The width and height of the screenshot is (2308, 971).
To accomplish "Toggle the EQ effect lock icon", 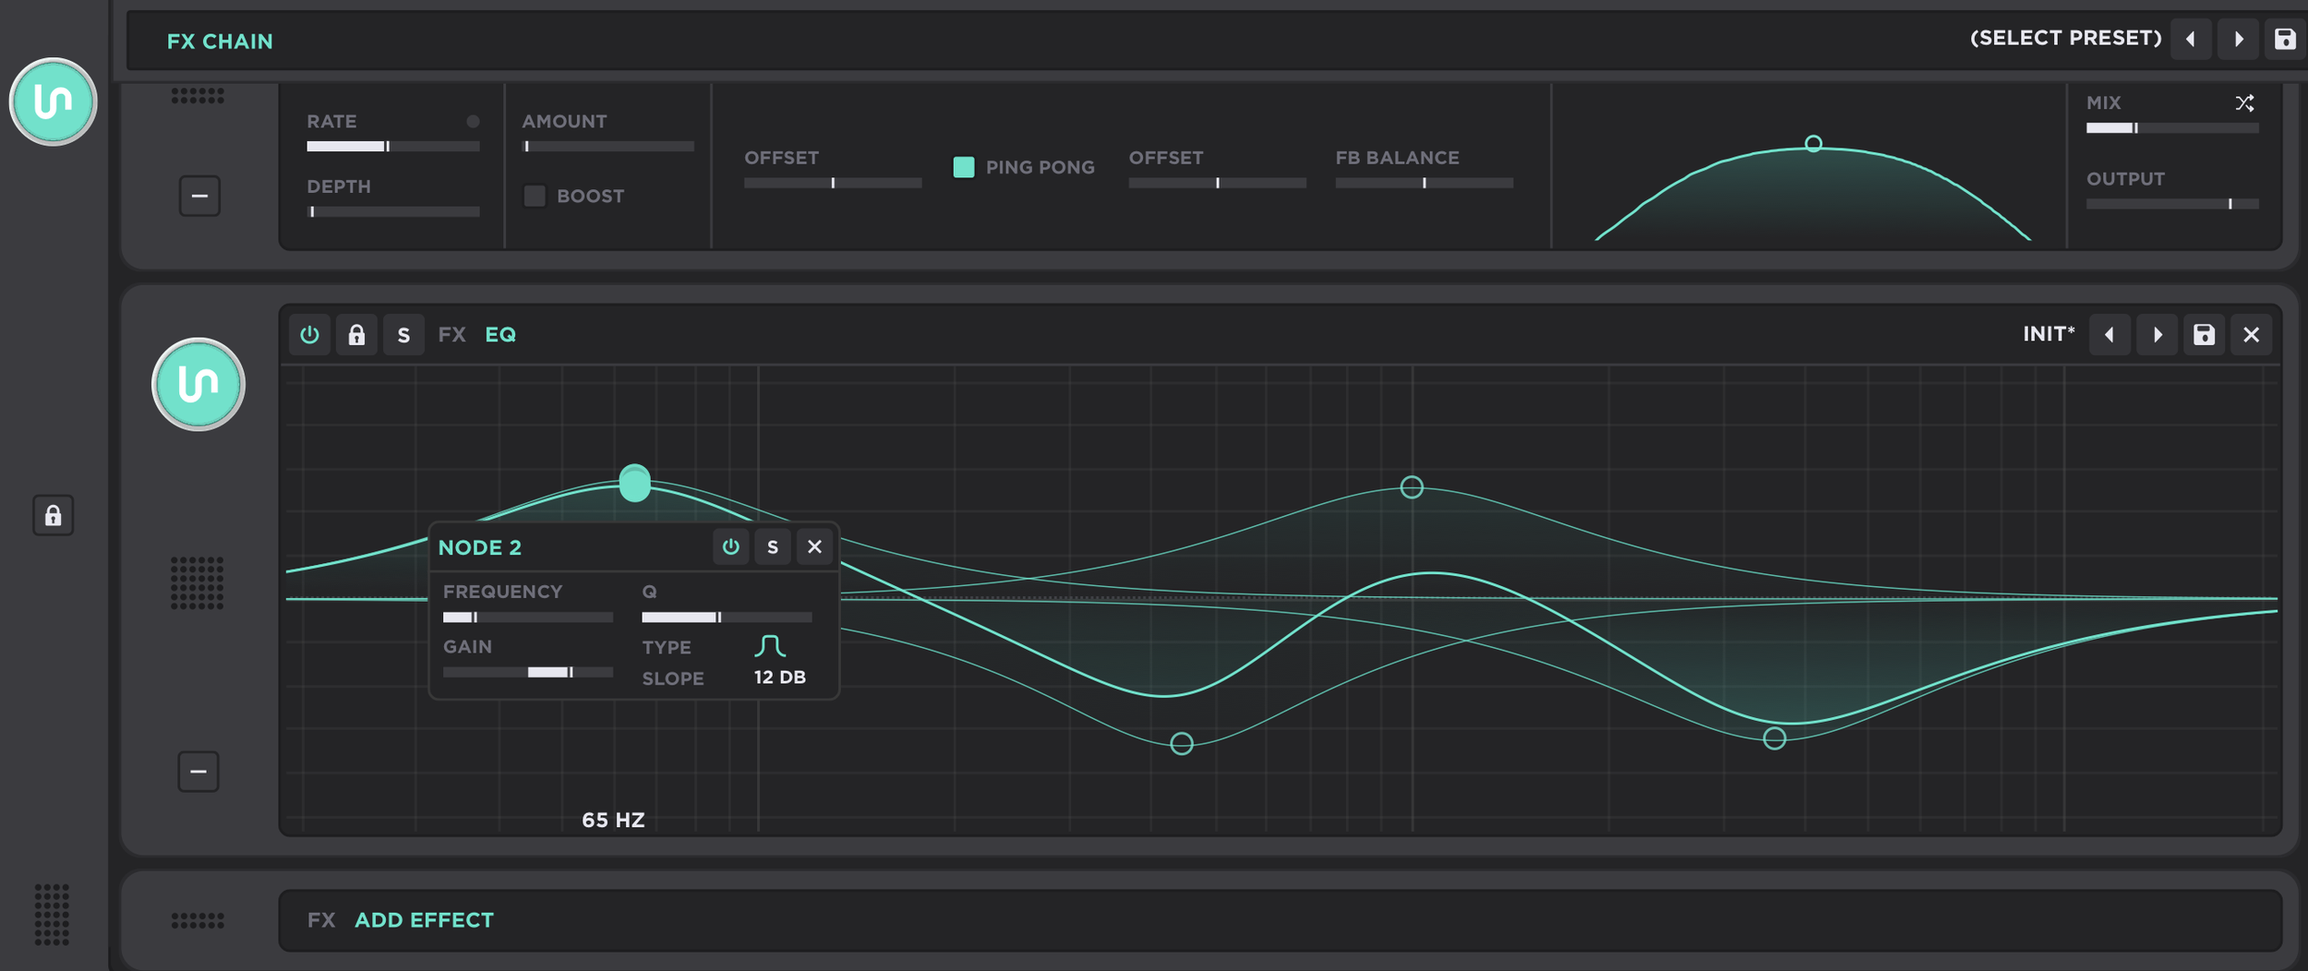I will pos(356,334).
